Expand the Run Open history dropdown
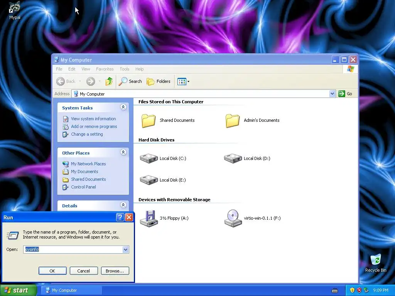395x296 pixels. pos(125,249)
